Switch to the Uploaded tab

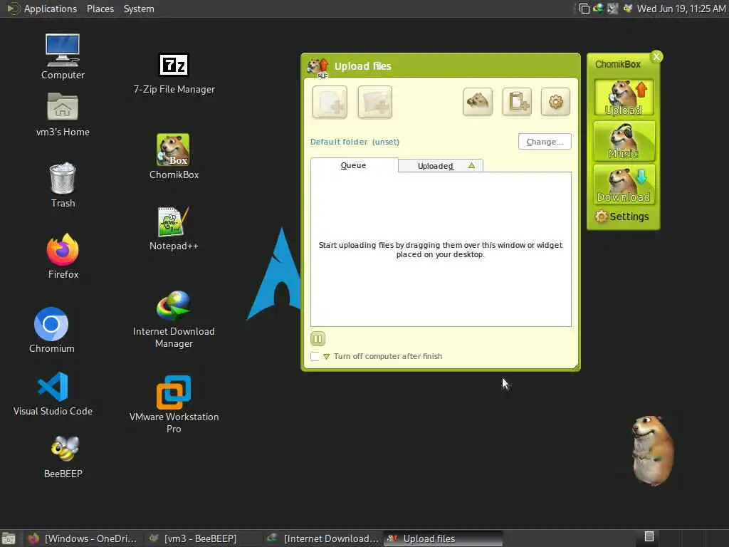[440, 165]
